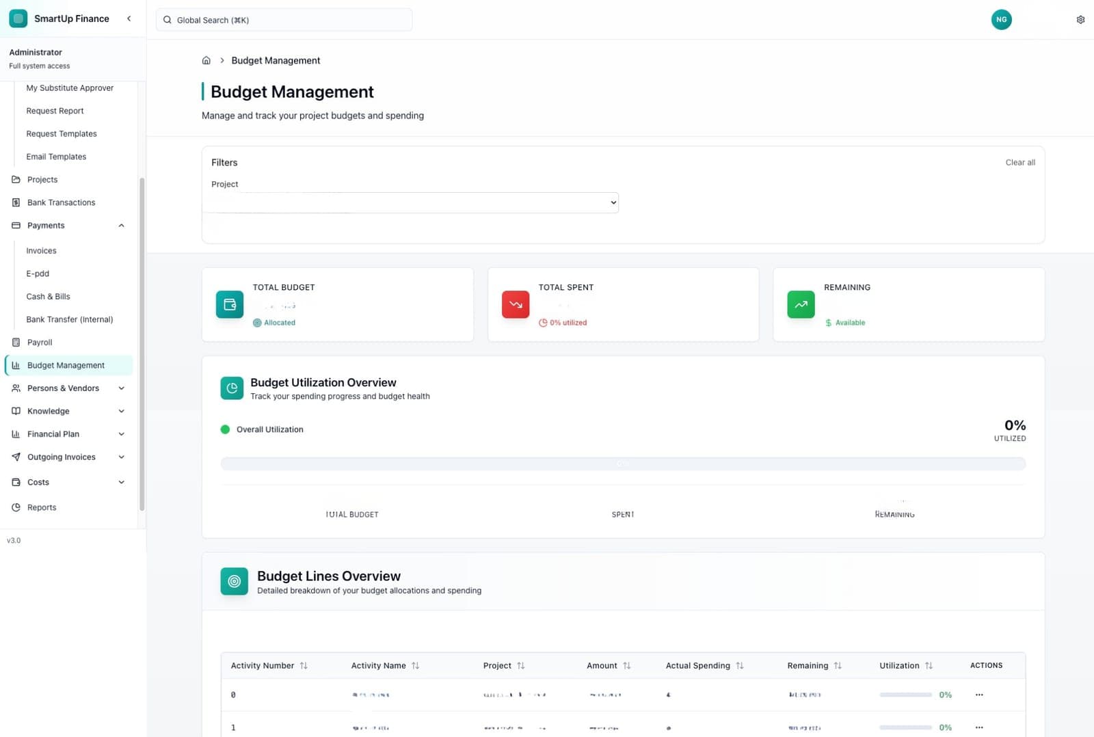1094x737 pixels.
Task: Click the Bank Transactions icon in sidebar
Action: coord(16,202)
